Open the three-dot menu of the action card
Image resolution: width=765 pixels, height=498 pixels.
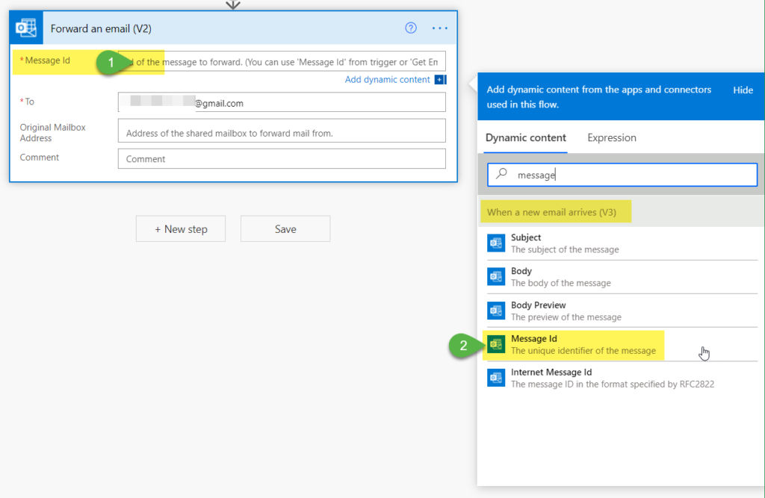click(x=439, y=28)
